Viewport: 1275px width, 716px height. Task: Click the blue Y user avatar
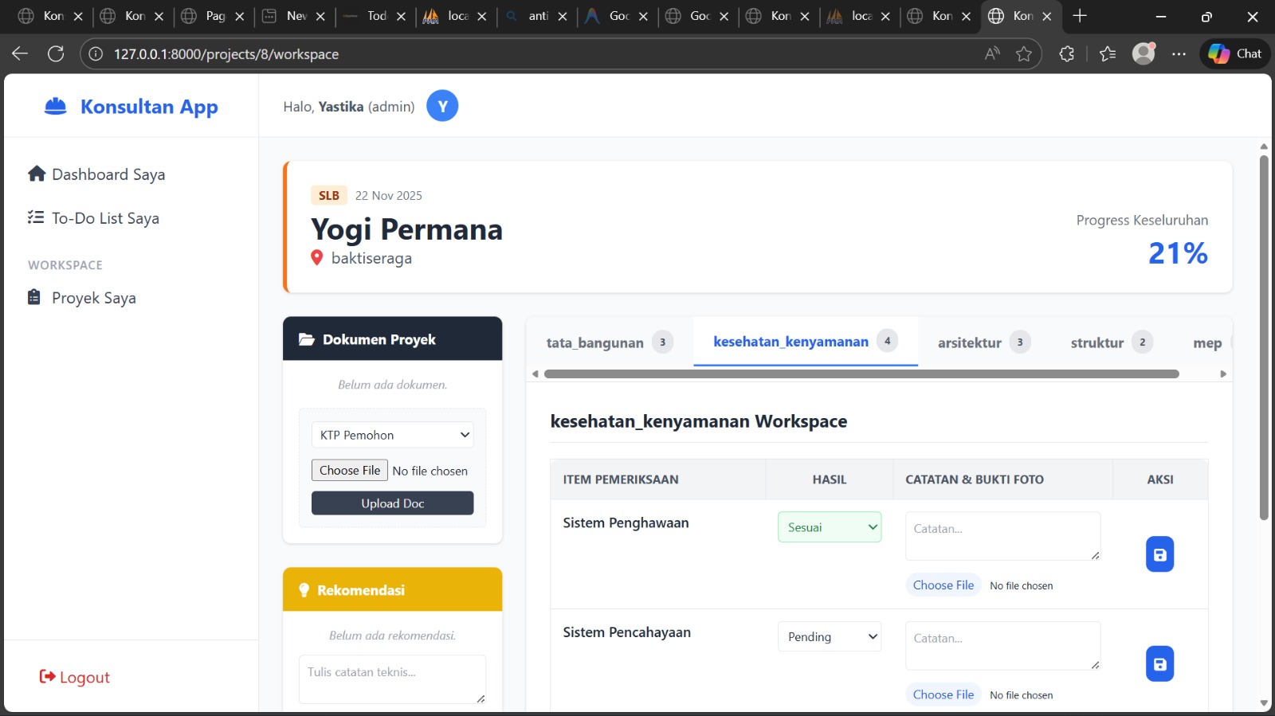pos(442,106)
